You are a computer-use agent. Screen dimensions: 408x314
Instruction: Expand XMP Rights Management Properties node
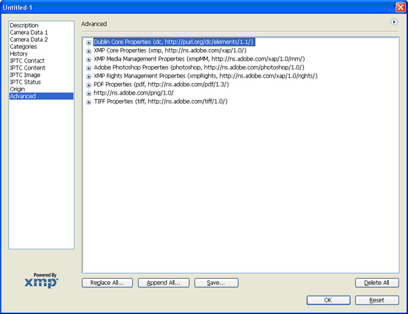pyautogui.click(x=88, y=76)
